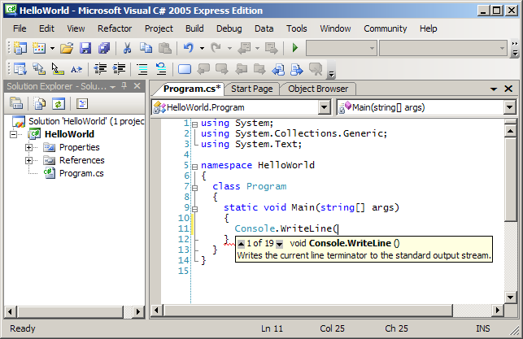Start debugging with the green play icon

coord(295,48)
